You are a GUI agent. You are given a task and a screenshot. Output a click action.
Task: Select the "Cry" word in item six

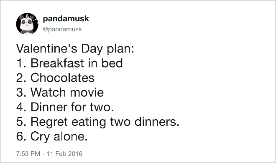pyautogui.click(x=40, y=137)
